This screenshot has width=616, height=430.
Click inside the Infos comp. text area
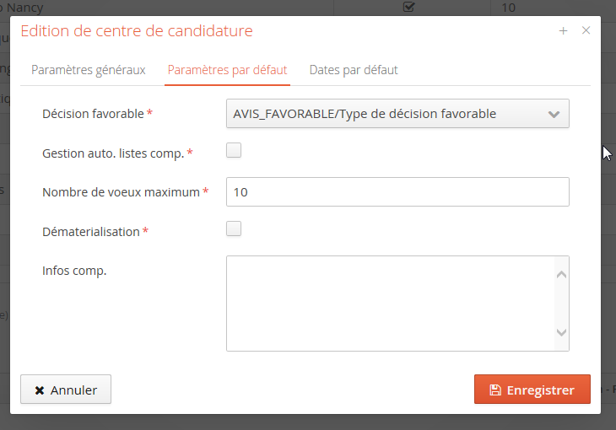(x=389, y=303)
